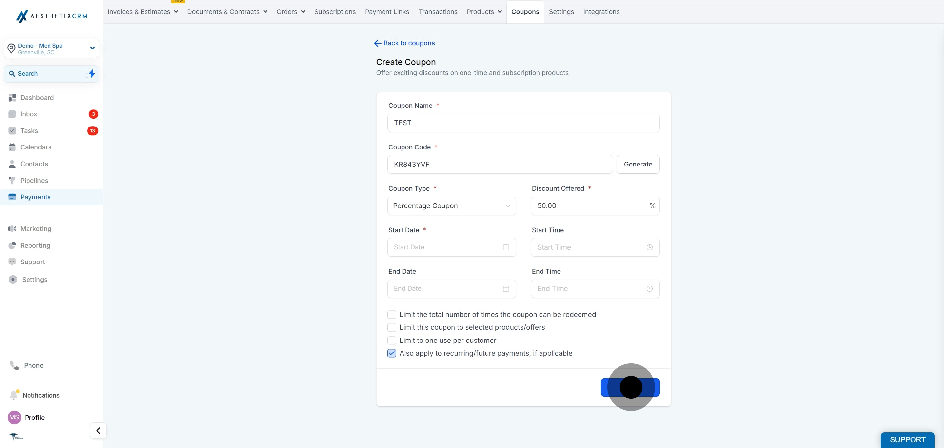The height and width of the screenshot is (448, 944).
Task: Click the clock icon in Start Time
Action: click(x=649, y=247)
